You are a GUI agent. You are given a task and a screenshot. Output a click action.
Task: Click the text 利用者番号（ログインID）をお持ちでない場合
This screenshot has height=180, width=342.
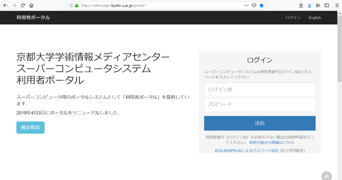[x=259, y=140]
